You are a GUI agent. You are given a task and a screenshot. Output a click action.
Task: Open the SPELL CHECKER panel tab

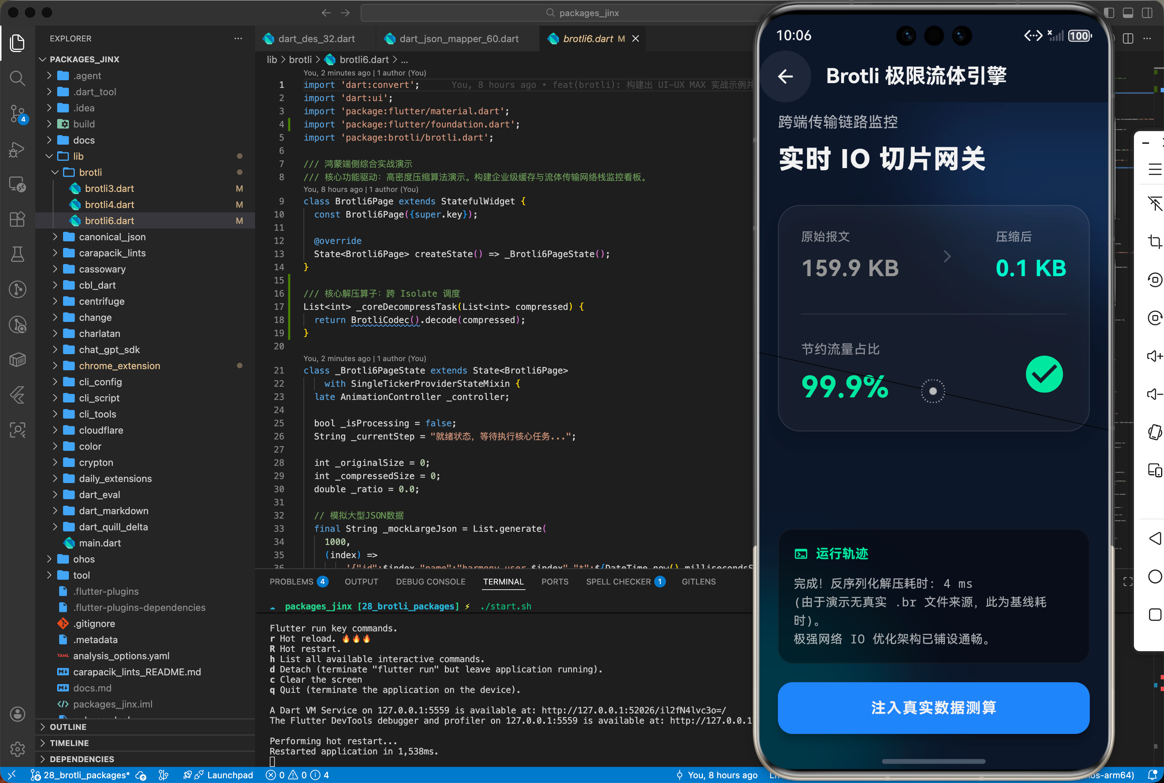click(x=626, y=582)
